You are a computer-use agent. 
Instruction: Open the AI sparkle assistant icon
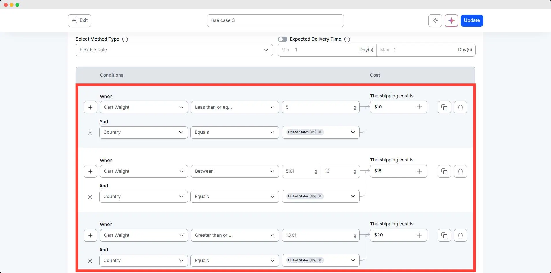coord(451,20)
